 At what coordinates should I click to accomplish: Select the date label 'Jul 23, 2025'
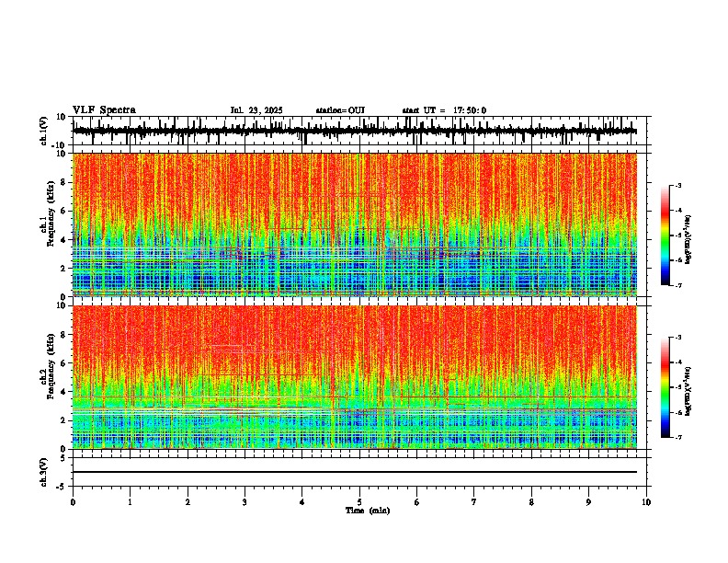pyautogui.click(x=256, y=110)
